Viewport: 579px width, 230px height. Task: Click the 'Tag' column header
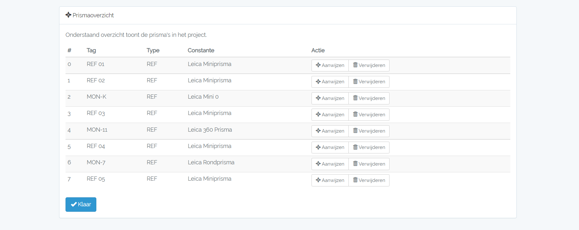click(91, 50)
